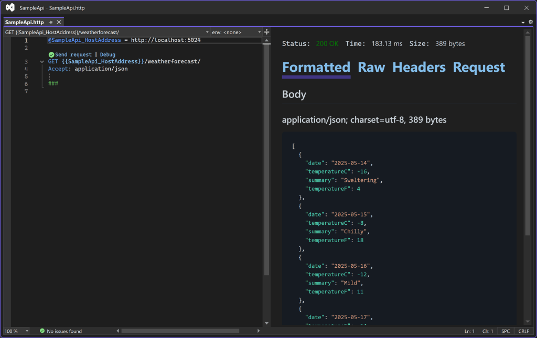The image size is (537, 338).
Task: Click the No issues found status icon
Action: click(x=42, y=331)
